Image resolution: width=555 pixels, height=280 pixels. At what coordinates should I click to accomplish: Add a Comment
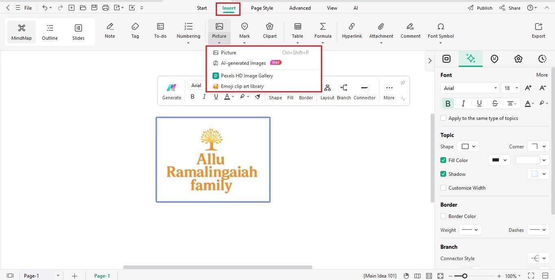(410, 31)
